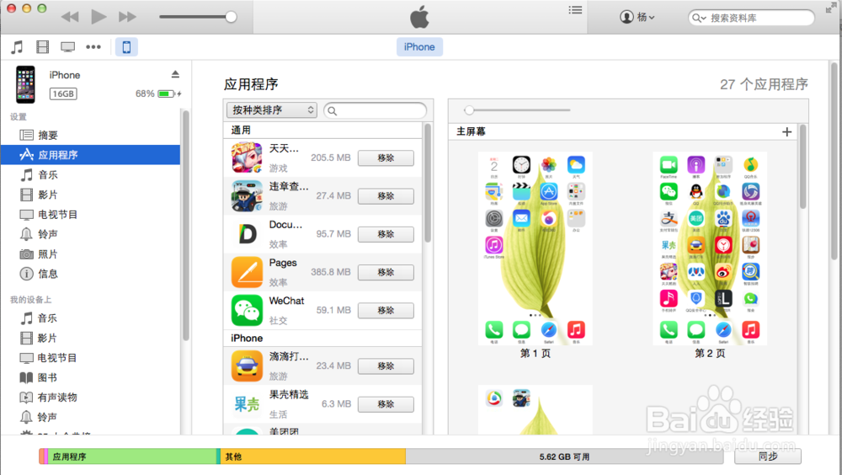The height and width of the screenshot is (475, 842).
Task: Click the 应用程序 storage bar segment
Action: tap(133, 456)
